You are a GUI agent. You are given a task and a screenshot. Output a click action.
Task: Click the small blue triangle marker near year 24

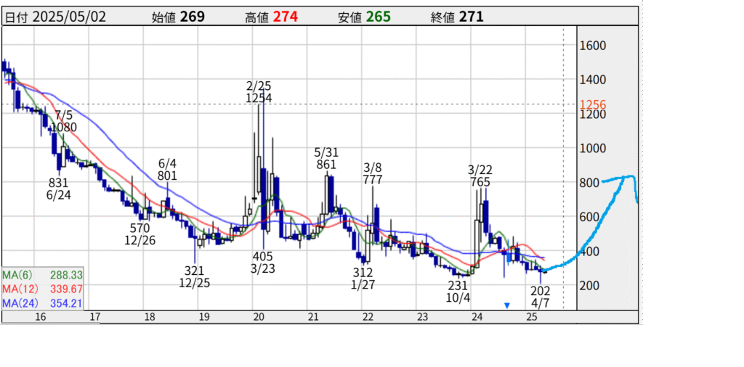[506, 306]
